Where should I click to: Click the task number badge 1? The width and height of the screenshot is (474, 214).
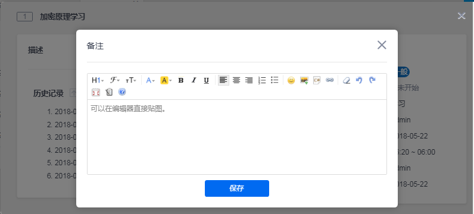pos(24,17)
